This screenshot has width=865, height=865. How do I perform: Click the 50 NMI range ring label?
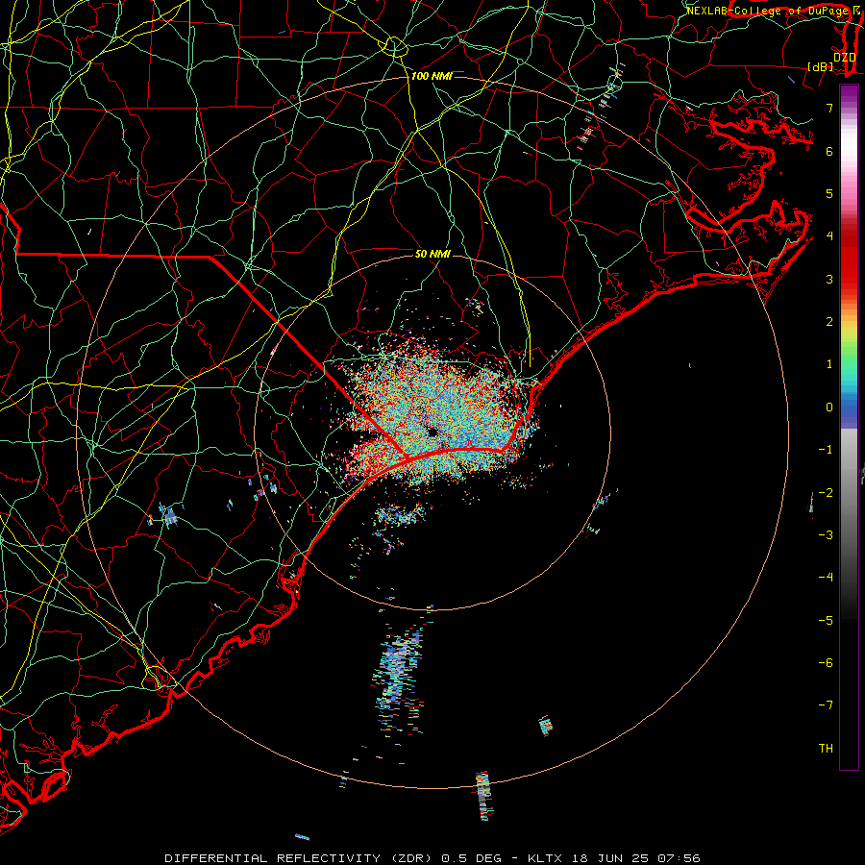pyautogui.click(x=432, y=254)
